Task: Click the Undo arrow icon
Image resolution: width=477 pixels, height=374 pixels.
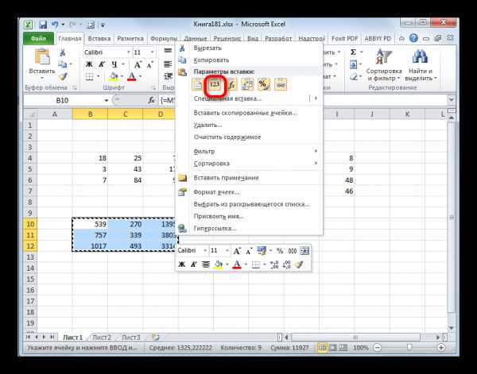Action: click(x=55, y=25)
